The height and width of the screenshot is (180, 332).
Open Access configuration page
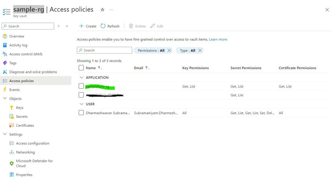tap(32, 143)
